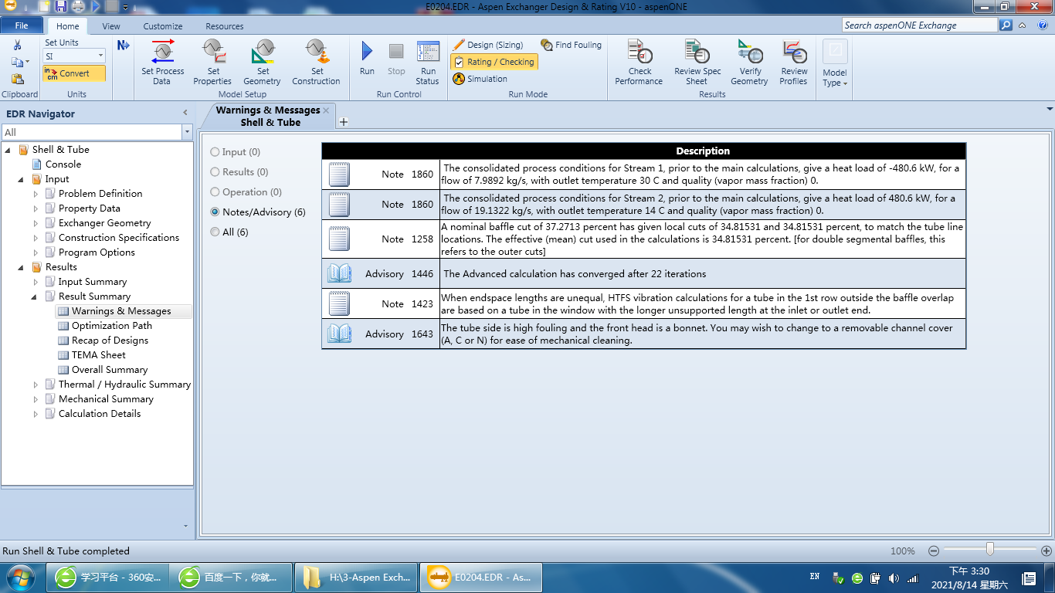This screenshot has height=593, width=1055.
Task: Click the Advisory 1446 book icon
Action: click(x=339, y=273)
